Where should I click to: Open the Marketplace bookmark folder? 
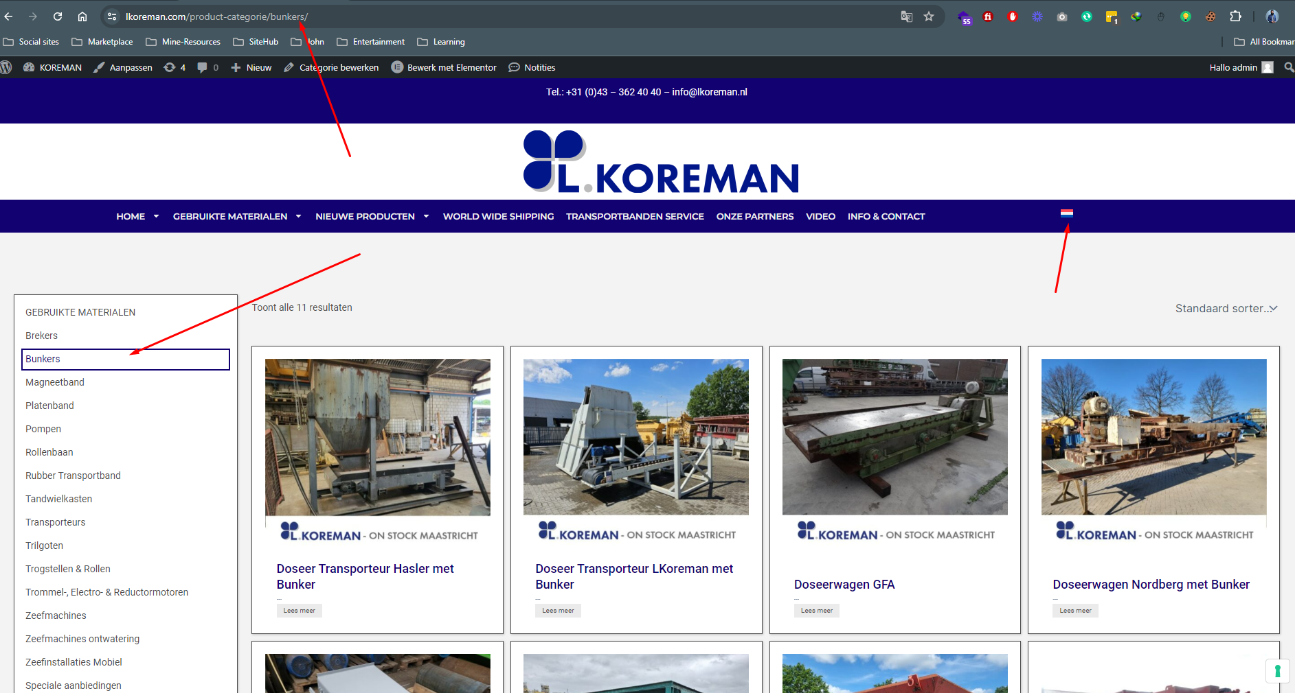[102, 42]
